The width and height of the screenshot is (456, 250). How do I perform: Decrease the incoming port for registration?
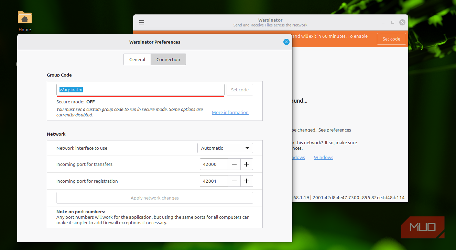234,181
